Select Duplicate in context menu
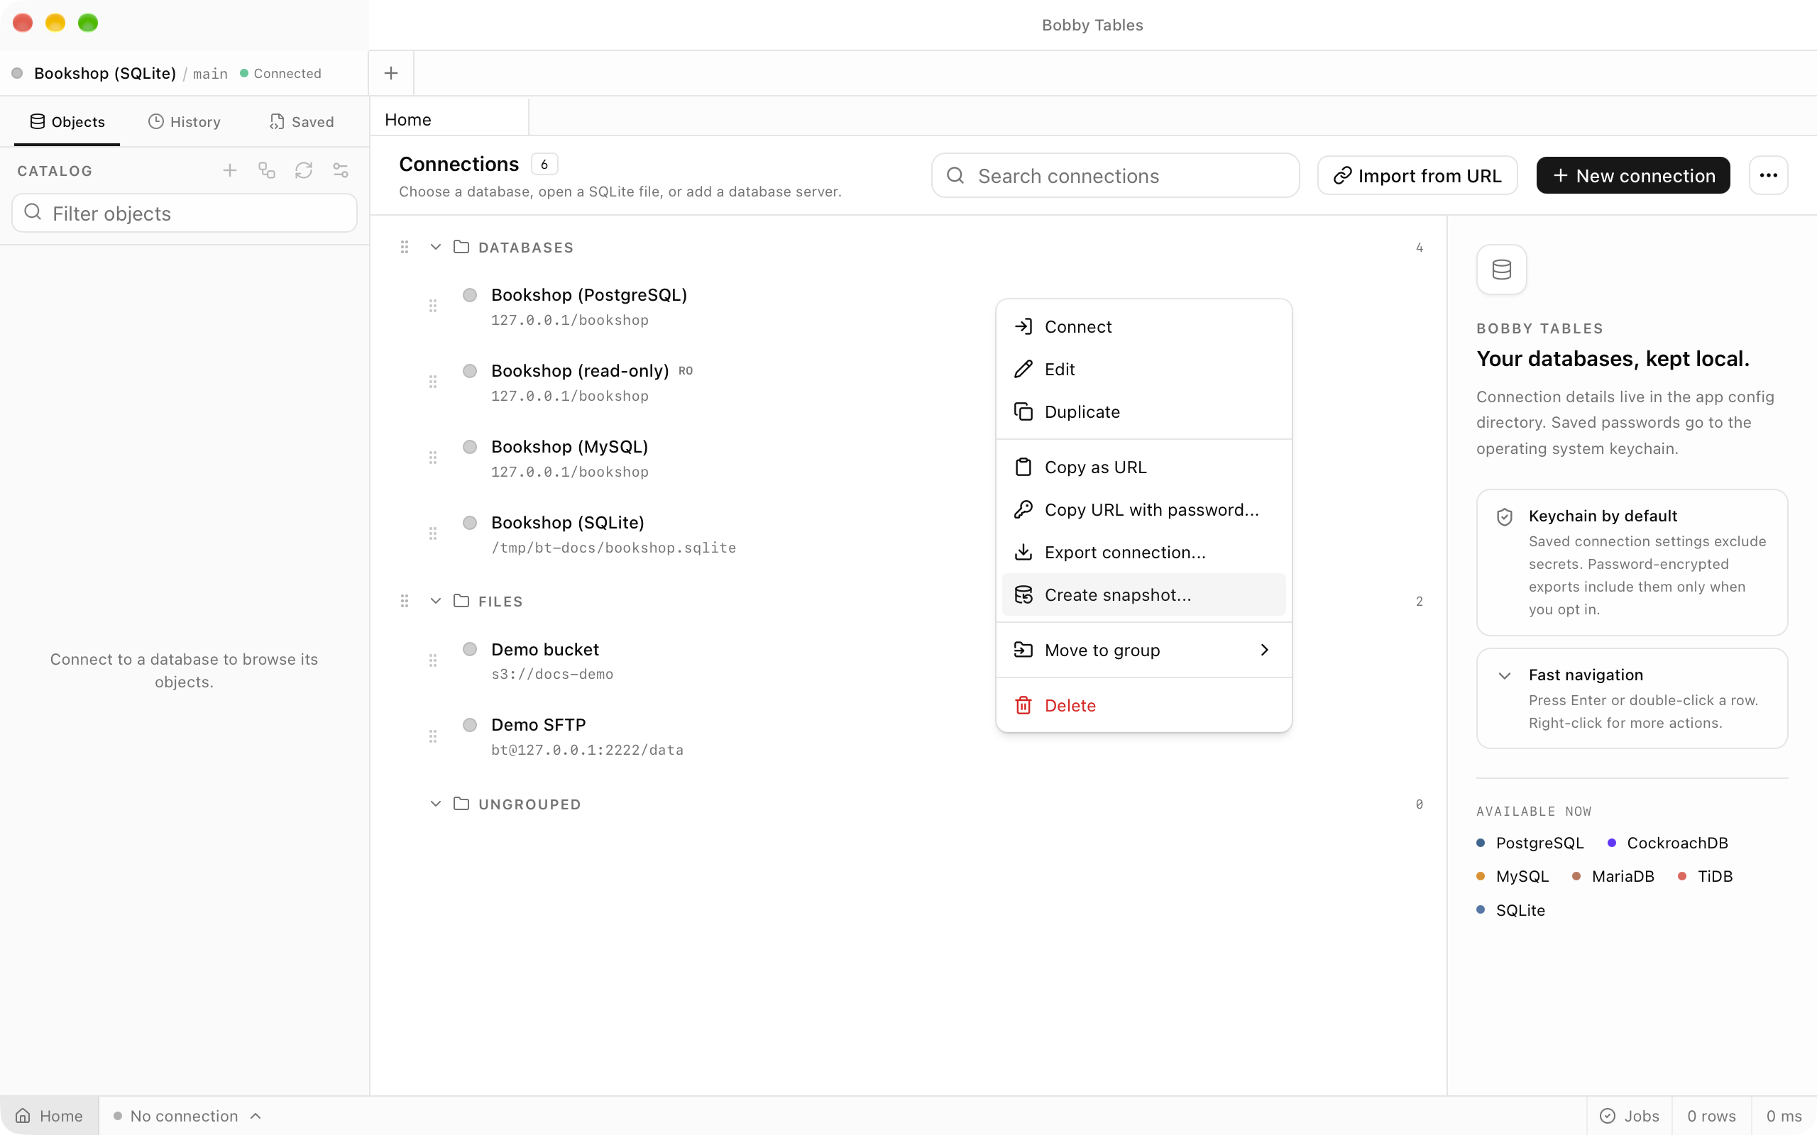Image resolution: width=1817 pixels, height=1135 pixels. tap(1143, 411)
